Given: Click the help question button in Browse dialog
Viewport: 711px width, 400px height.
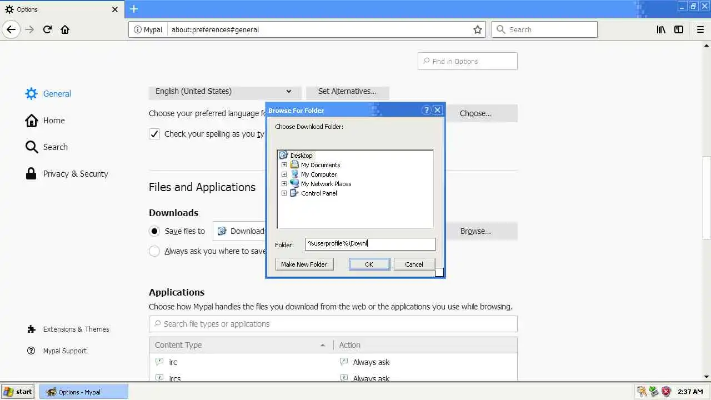Looking at the screenshot, I should click(x=426, y=110).
